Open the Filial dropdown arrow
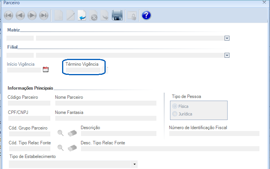This screenshot has width=270, height=169. pos(227,55)
